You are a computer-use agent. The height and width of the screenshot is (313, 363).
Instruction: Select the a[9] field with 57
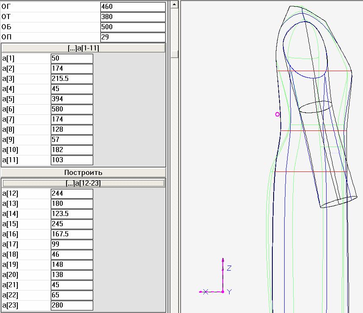pos(72,140)
